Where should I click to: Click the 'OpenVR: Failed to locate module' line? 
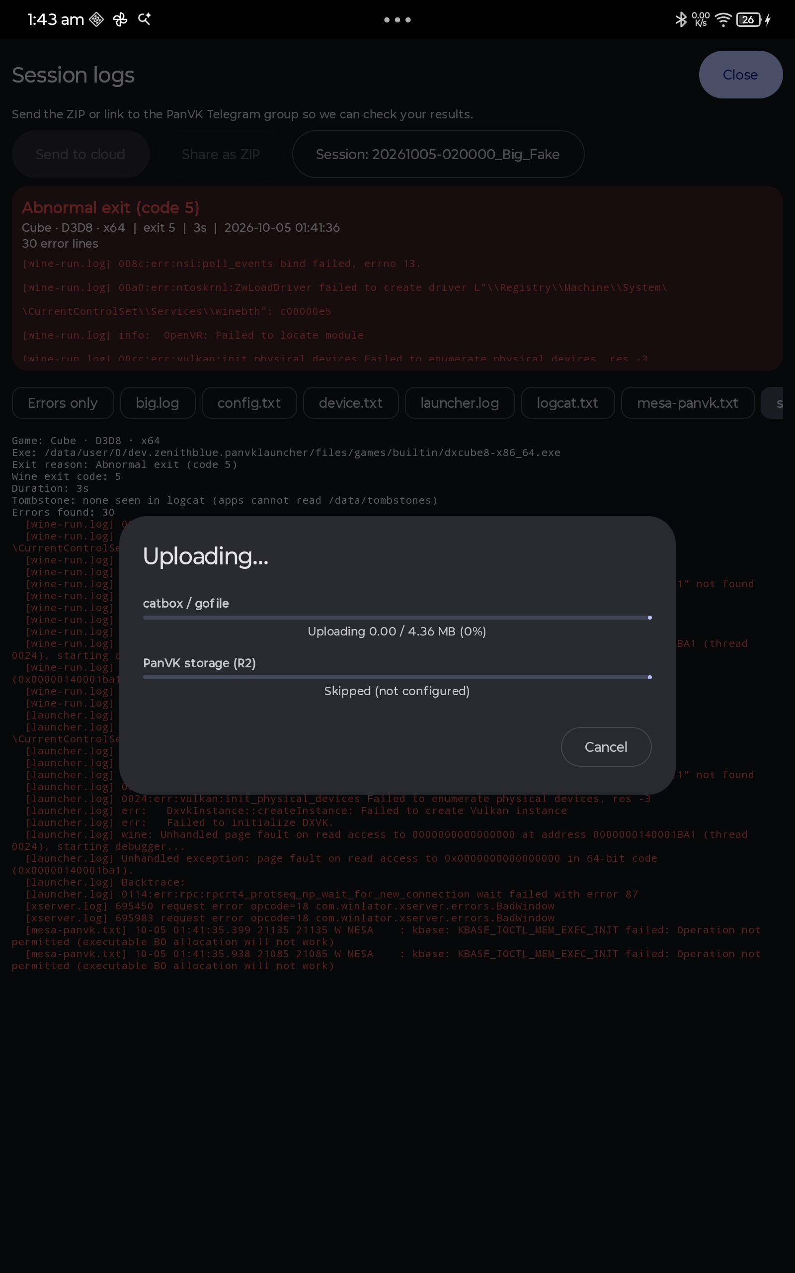pyautogui.click(x=193, y=335)
